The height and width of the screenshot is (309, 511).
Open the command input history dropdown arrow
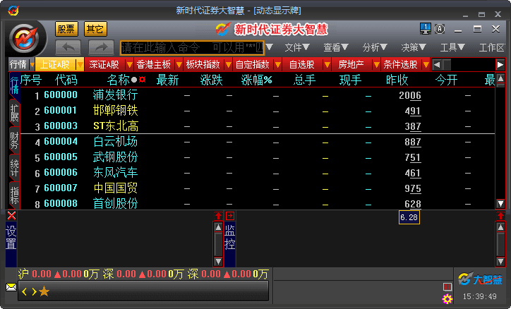270,47
